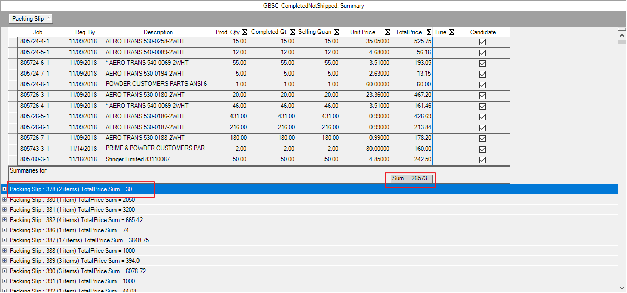Click the TotalPrice summation sigma icon

(429, 32)
